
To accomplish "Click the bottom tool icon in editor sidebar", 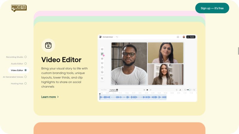I will 102,78.
